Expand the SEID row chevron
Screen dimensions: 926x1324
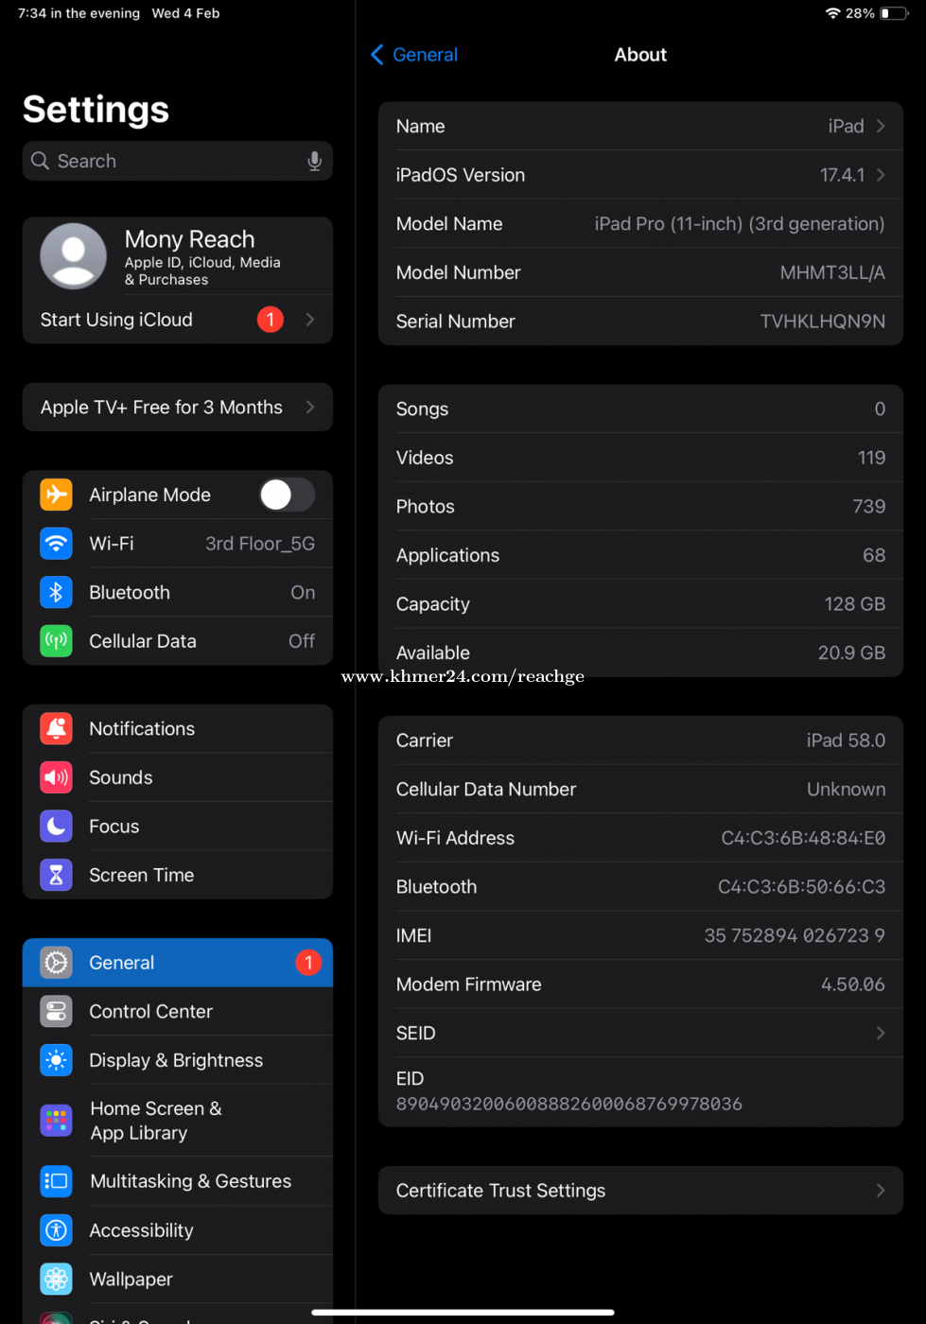(x=881, y=1034)
